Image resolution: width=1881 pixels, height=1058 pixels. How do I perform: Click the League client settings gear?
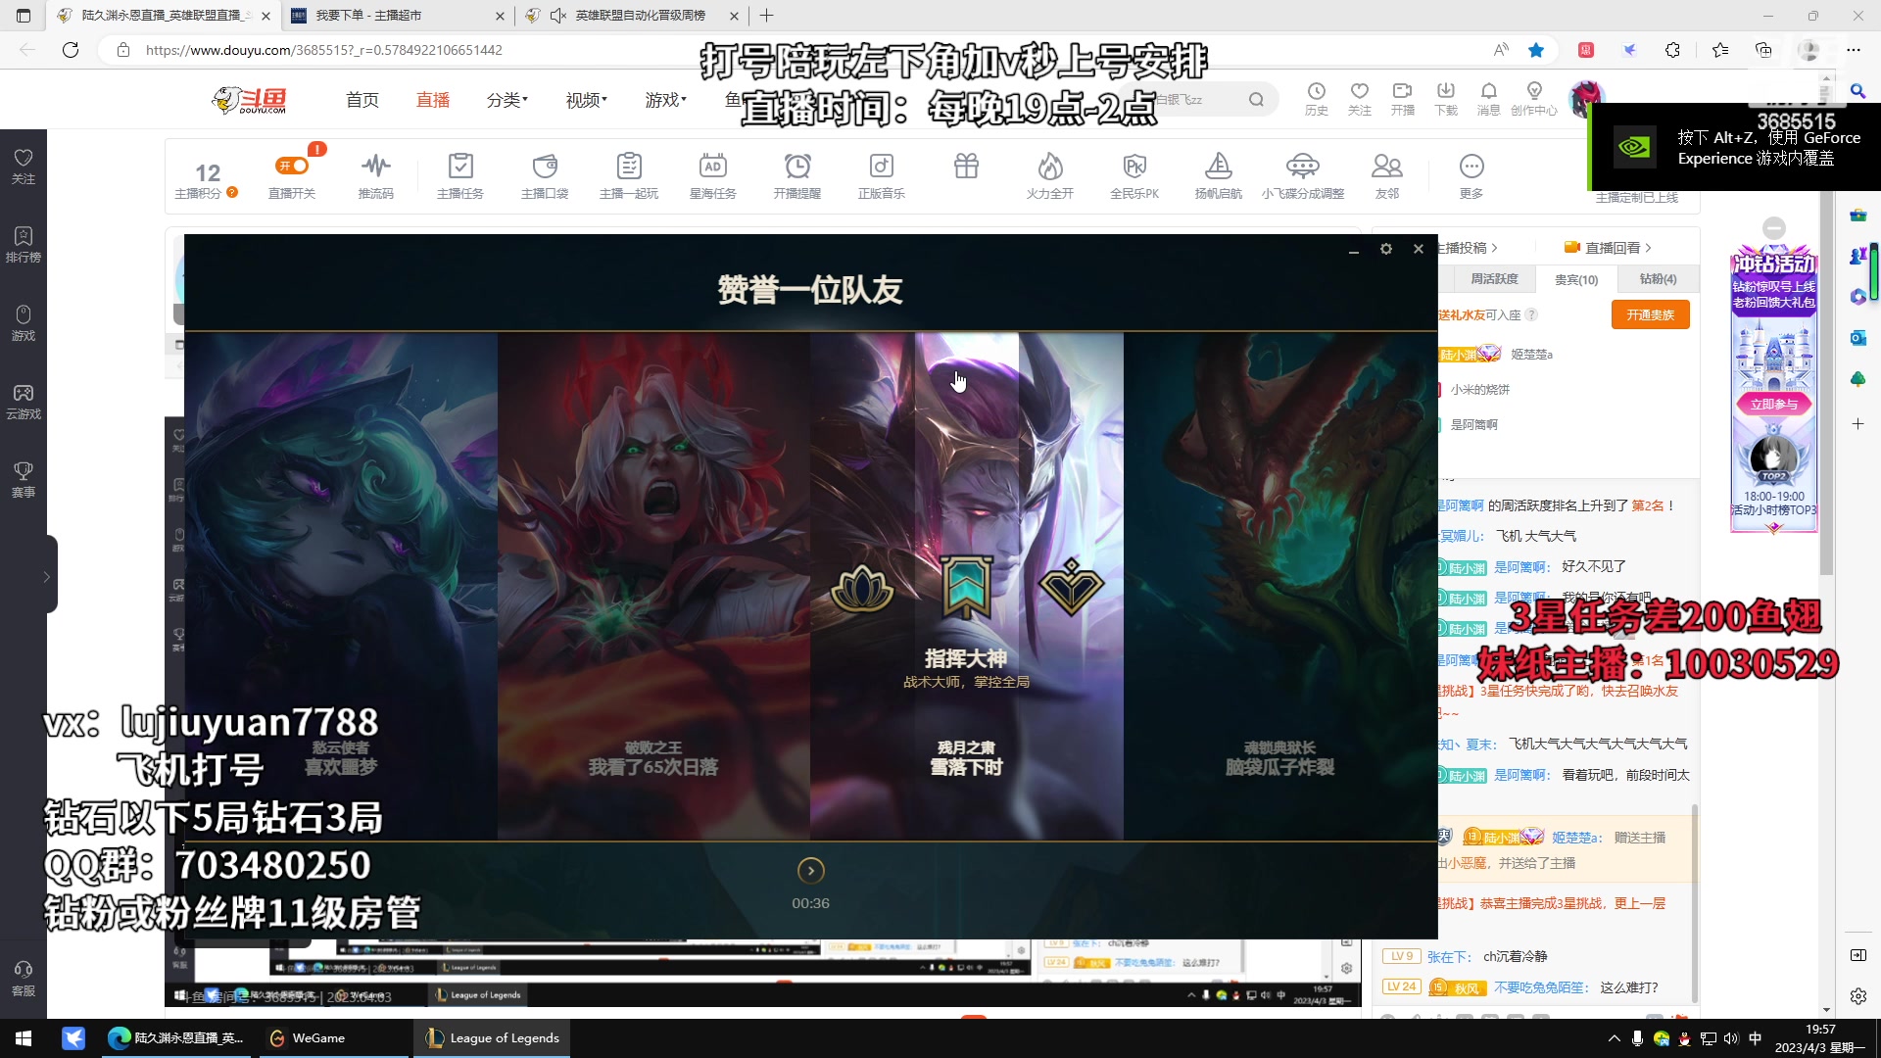[x=1386, y=250]
